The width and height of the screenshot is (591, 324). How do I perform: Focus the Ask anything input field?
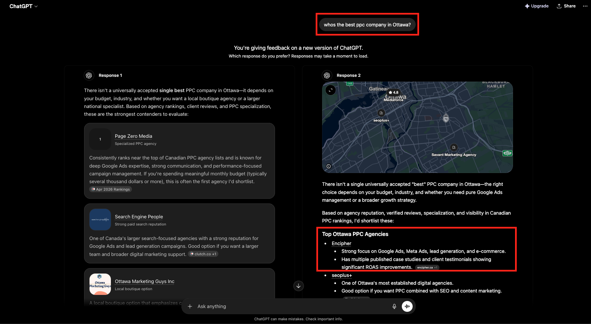[292, 306]
